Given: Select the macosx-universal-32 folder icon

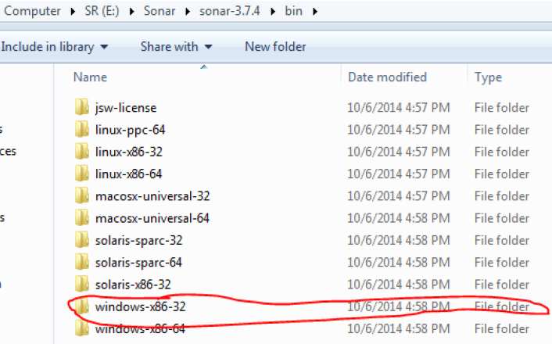Looking at the screenshot, I should click(81, 195).
